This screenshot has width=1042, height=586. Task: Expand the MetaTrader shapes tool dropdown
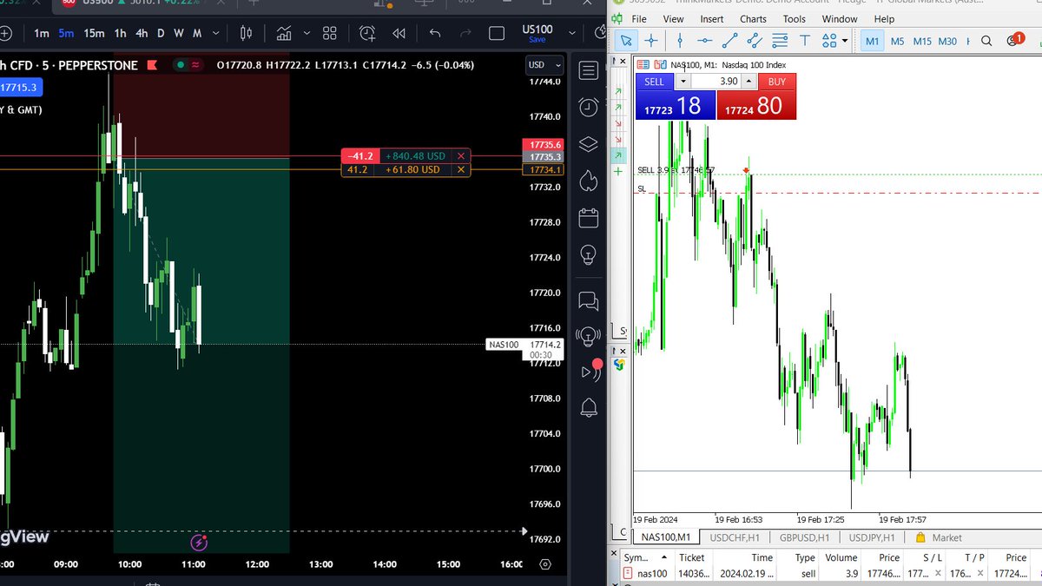845,41
